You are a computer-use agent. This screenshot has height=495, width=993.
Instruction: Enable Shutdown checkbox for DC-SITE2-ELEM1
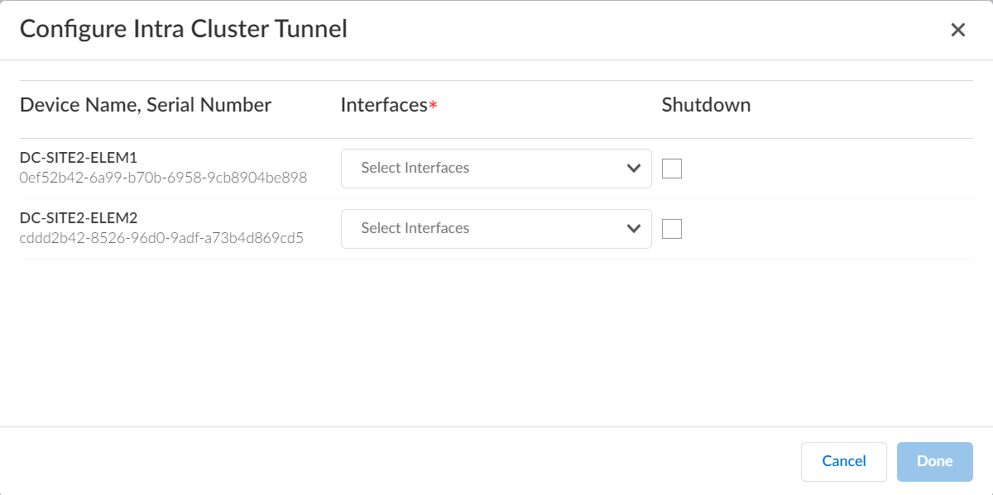(672, 169)
